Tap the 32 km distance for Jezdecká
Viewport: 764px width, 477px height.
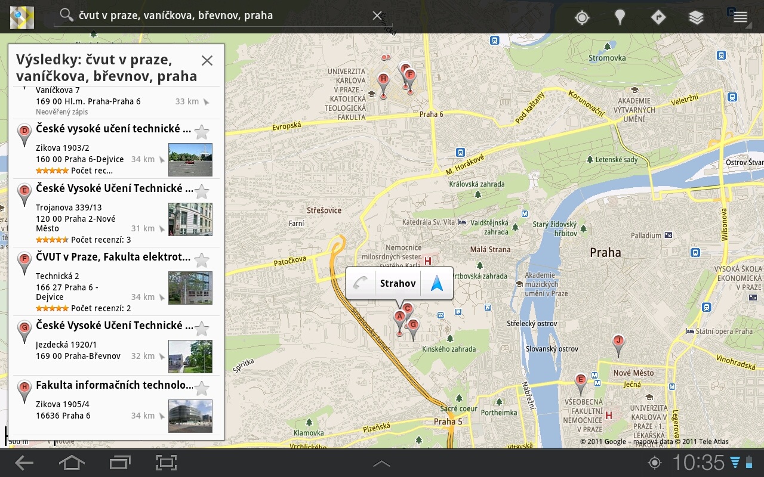tap(143, 356)
